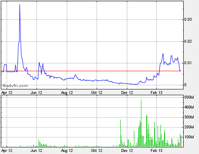The height and width of the screenshot is (154, 199).
Task: Select the 400M volume axis label
Action: click(189, 107)
